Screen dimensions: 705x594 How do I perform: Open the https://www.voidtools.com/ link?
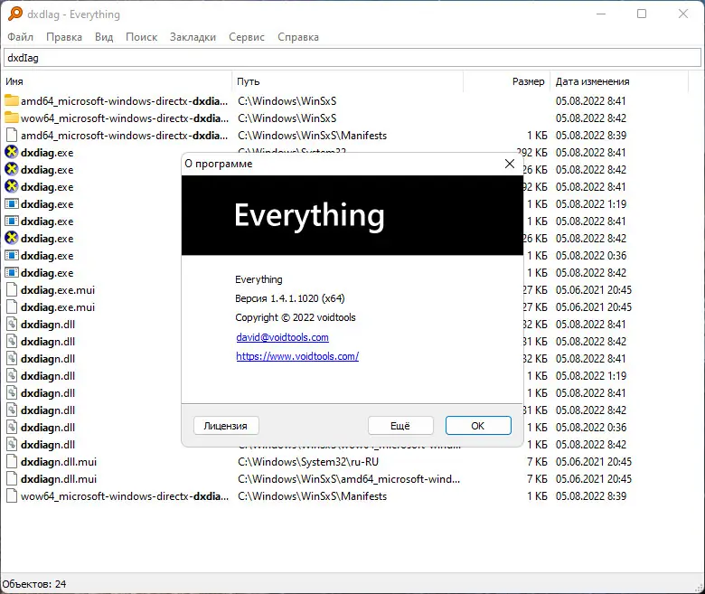coord(297,356)
